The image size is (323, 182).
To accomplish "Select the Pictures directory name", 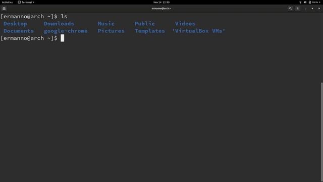I will pos(111,31).
